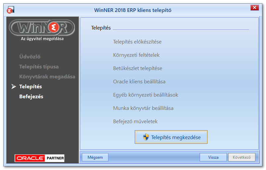266x170 pixels.
Task: Click the 'Befejező műveletek' step text
Action: tap(135, 122)
